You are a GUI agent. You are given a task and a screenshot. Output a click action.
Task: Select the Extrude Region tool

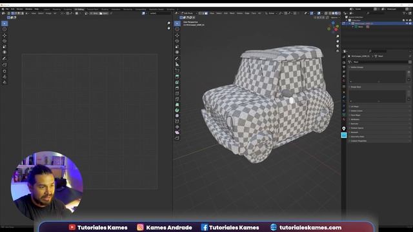click(177, 77)
